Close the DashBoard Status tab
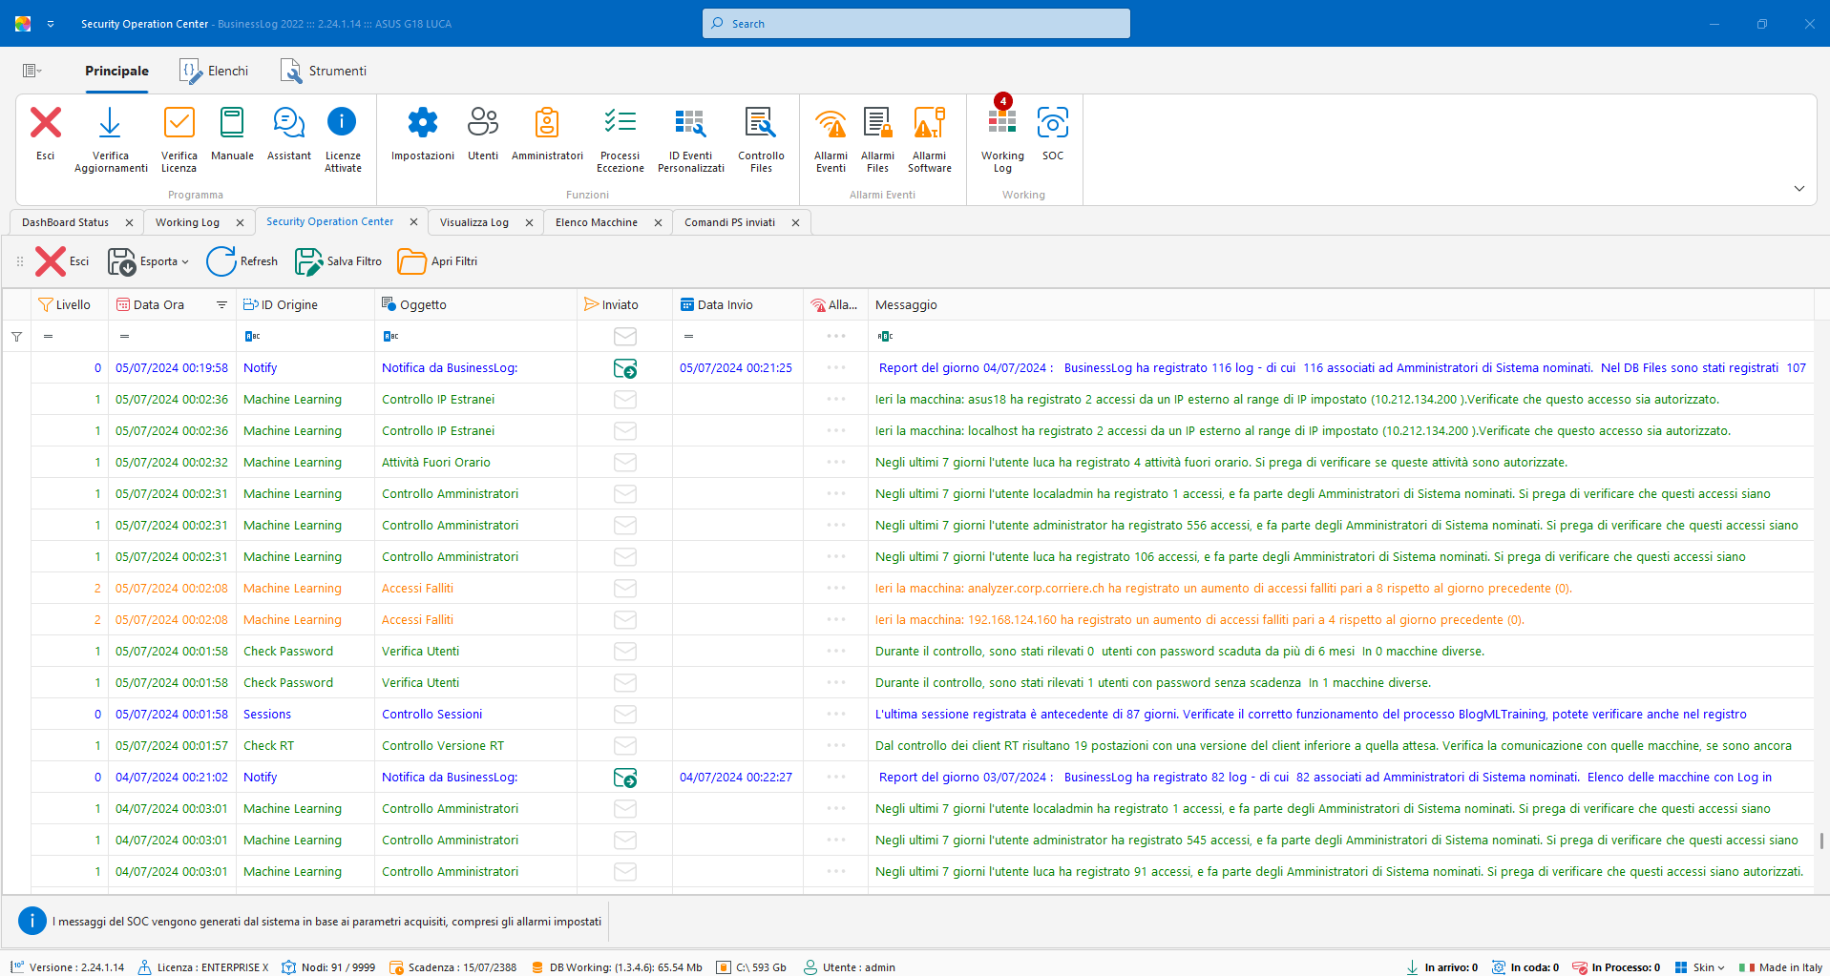The image size is (1830, 976). 129,222
